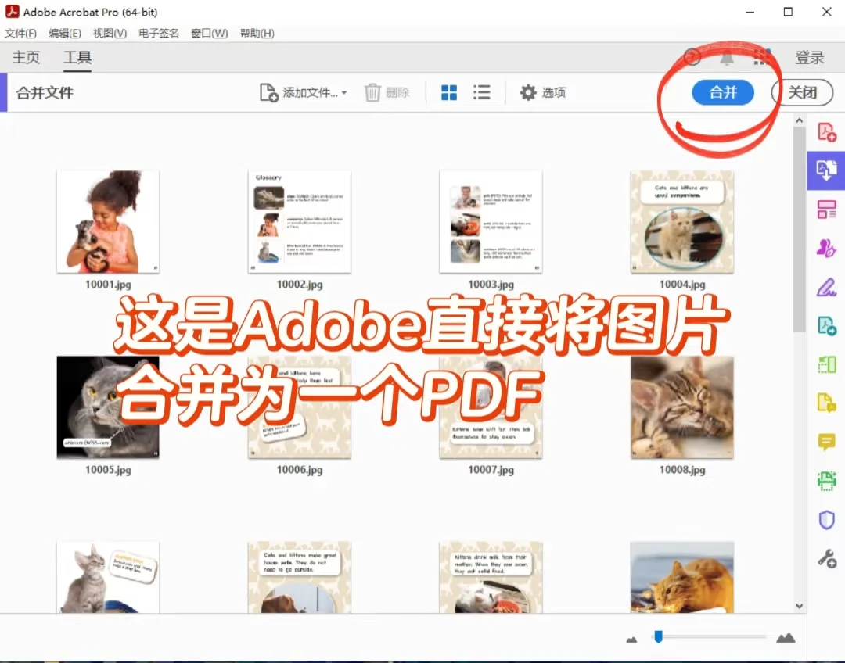This screenshot has height=663, width=845.
Task: Click the notifications bell icon
Action: pos(726,57)
